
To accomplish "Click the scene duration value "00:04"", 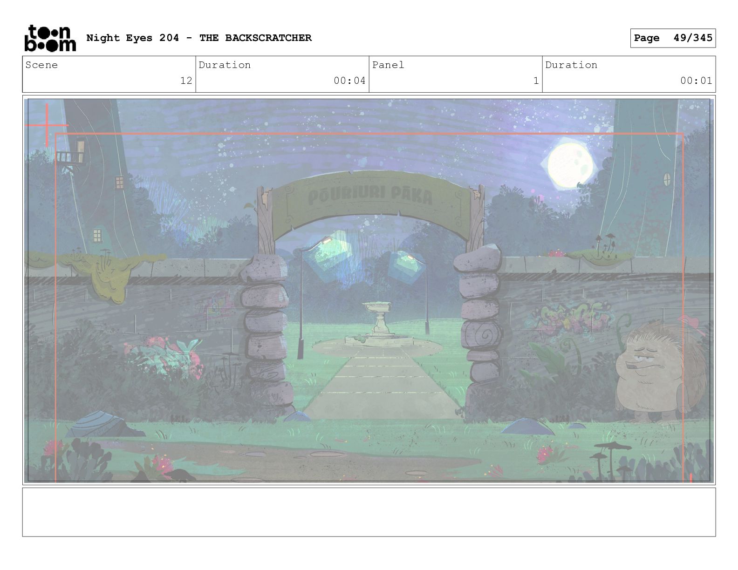I will pyautogui.click(x=349, y=81).
